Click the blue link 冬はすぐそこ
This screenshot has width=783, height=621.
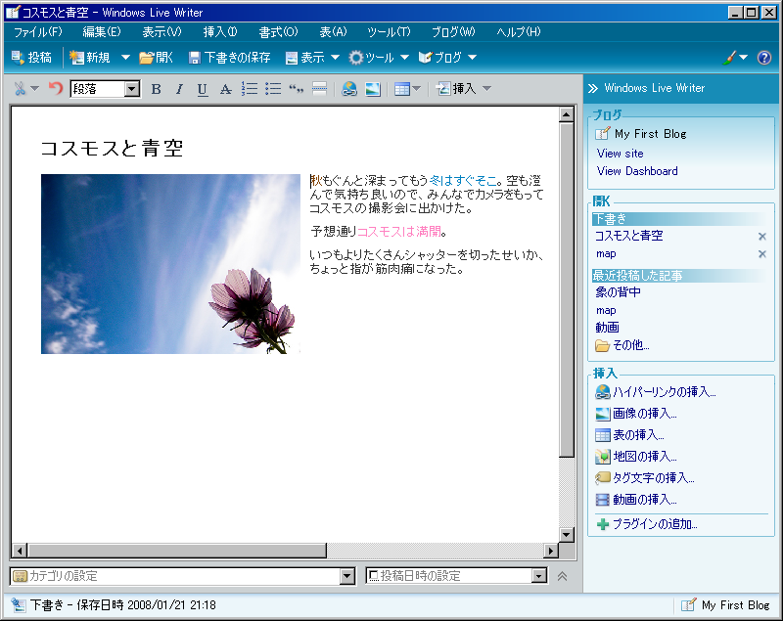[x=463, y=181]
